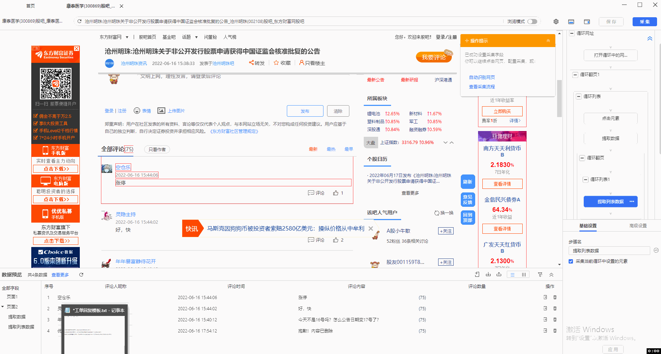The width and height of the screenshot is (661, 354).
Task: Collapse the 页面2 tree node
Action: tap(3, 307)
